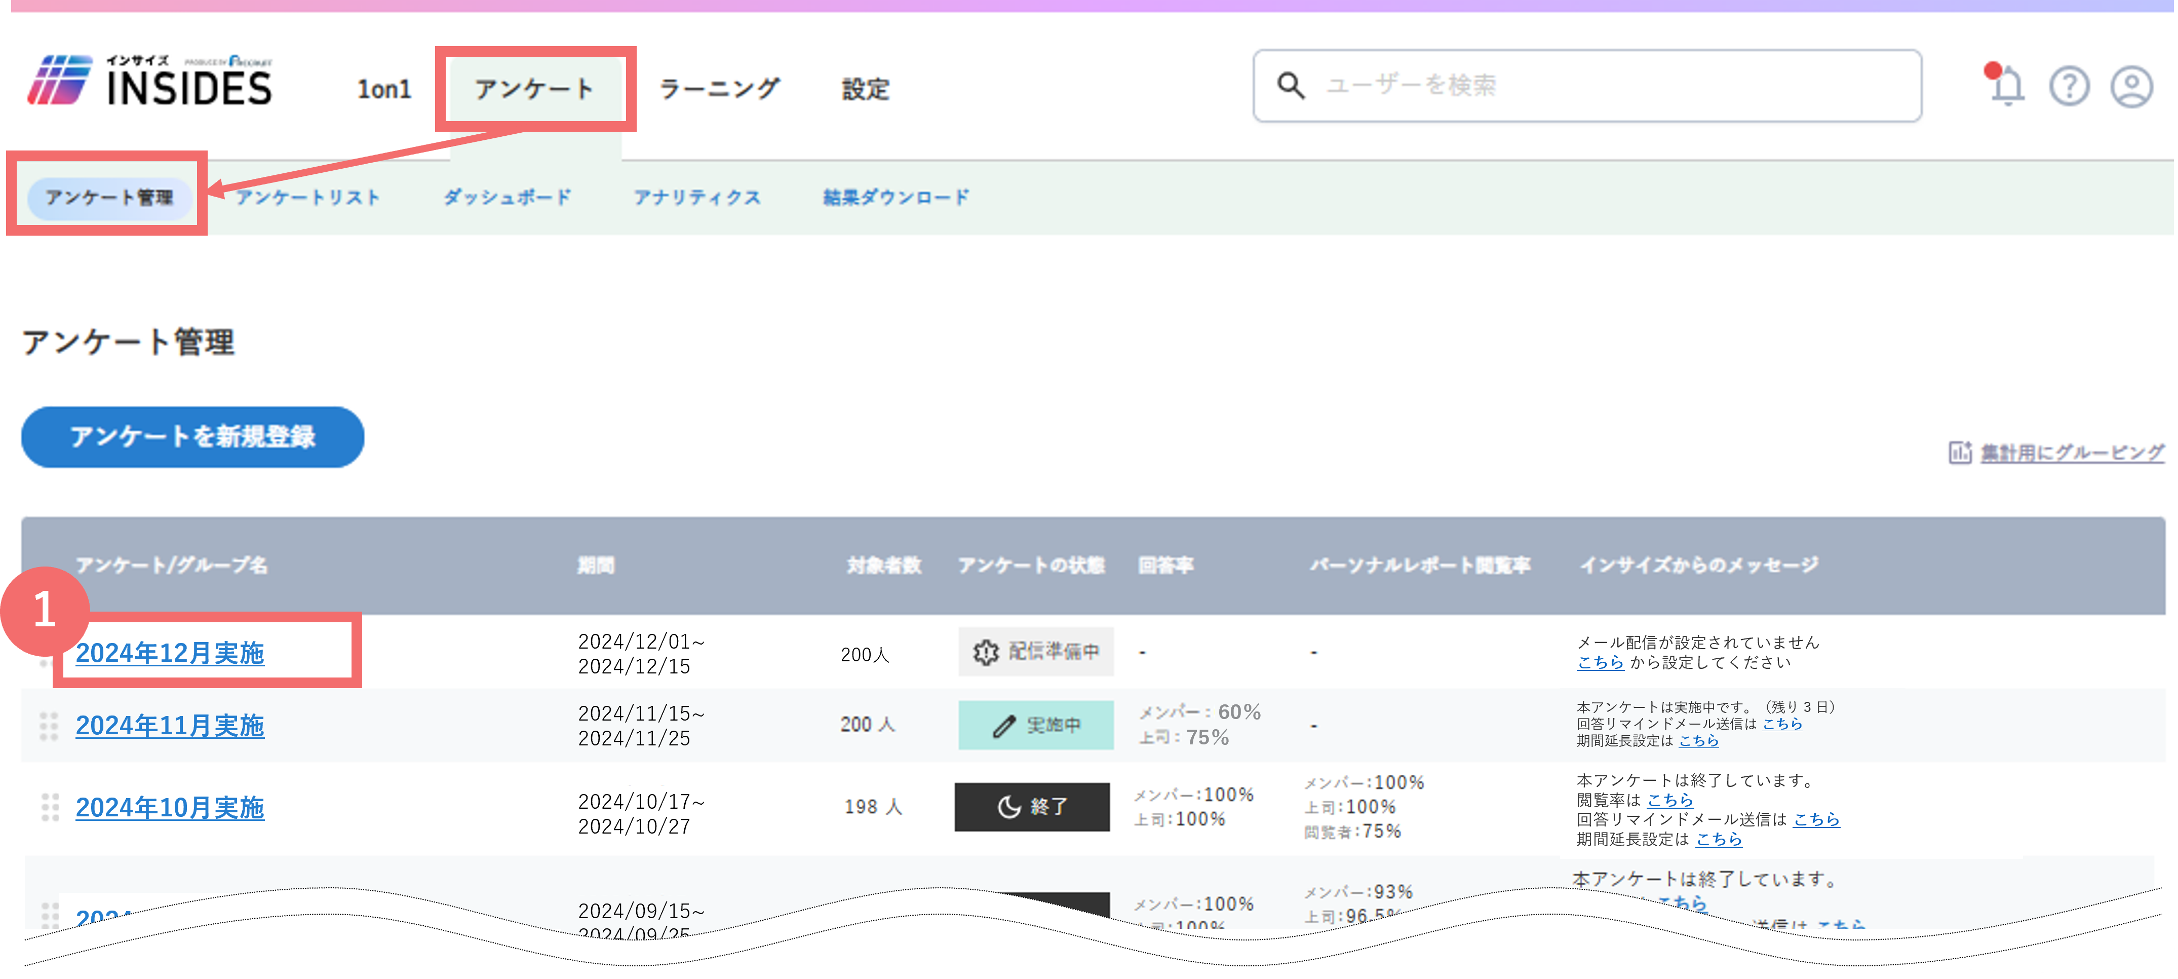Click the アンケート管理 page heading
This screenshot has width=2178, height=979.
pyautogui.click(x=128, y=342)
